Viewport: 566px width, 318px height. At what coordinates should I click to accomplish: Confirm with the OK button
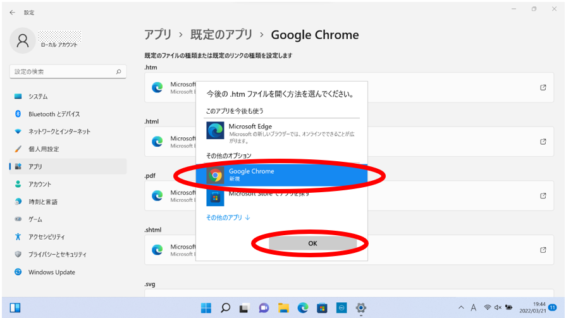312,243
